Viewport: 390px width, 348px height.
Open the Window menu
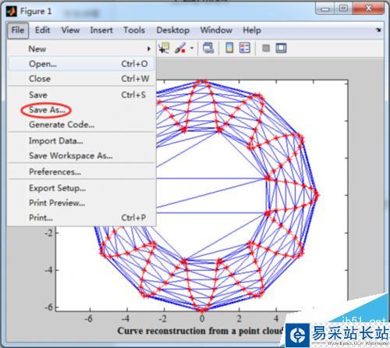[x=216, y=30]
